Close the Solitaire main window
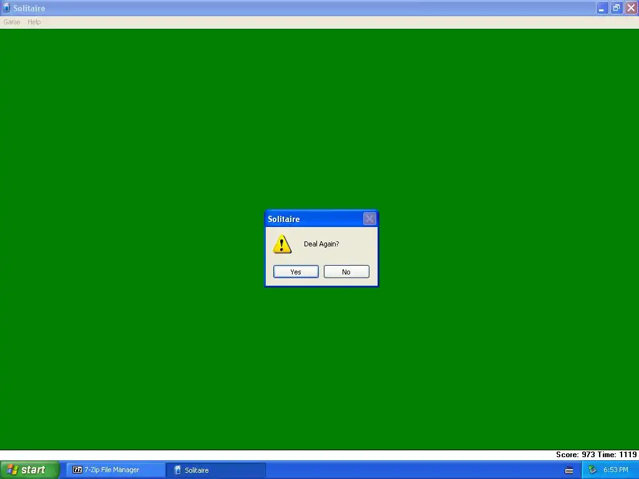This screenshot has width=639, height=479. click(x=632, y=8)
